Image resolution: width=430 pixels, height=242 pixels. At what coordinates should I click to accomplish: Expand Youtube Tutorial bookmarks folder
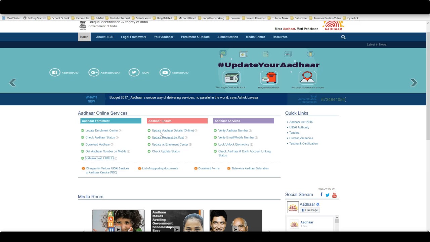coord(118,18)
